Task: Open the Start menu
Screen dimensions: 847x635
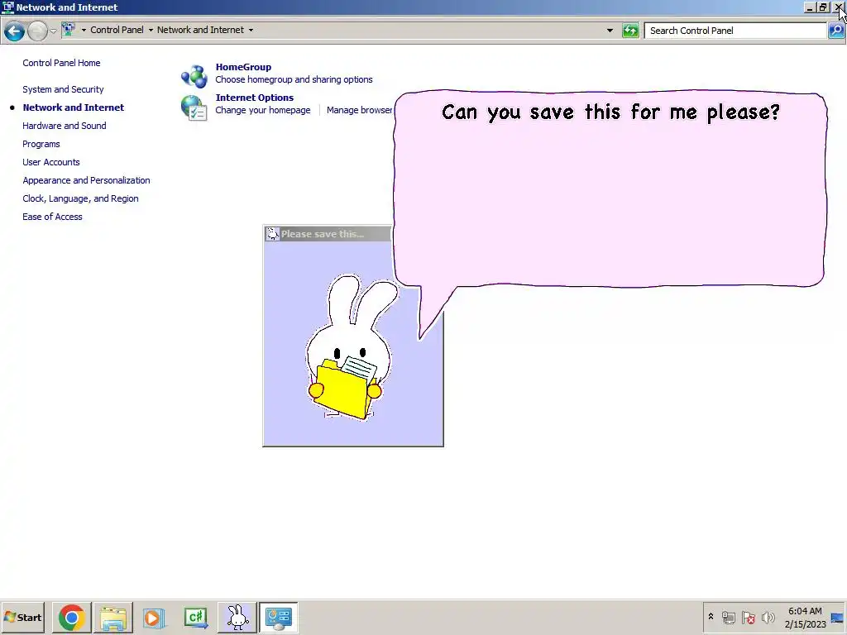Action: [x=23, y=617]
